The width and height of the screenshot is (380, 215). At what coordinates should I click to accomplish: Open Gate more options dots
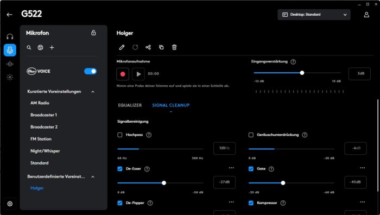coord(362,168)
